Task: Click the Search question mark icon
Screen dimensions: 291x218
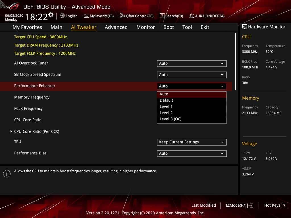Action: point(162,16)
